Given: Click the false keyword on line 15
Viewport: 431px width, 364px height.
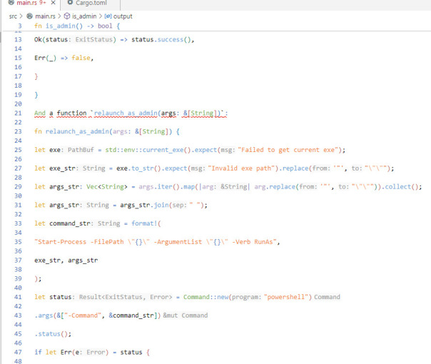Looking at the screenshot, I should point(81,58).
